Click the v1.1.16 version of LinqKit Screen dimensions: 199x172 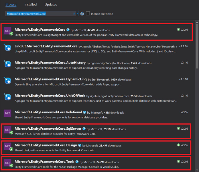point(183,46)
